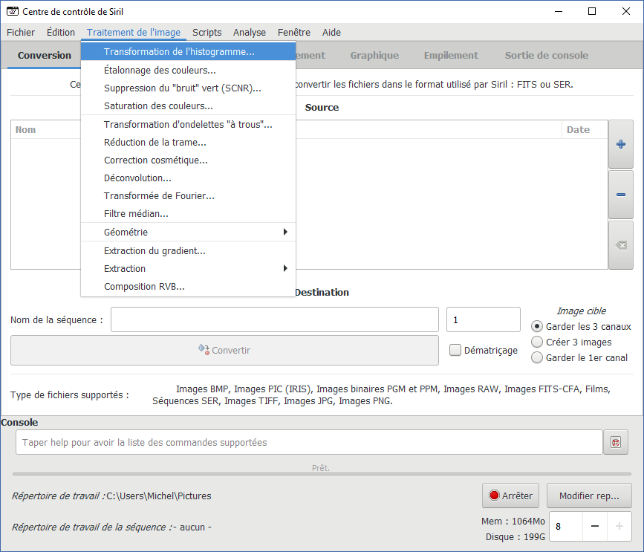This screenshot has width=644, height=552.
Task: Close the Traitement de l'image menu
Action: tap(134, 33)
